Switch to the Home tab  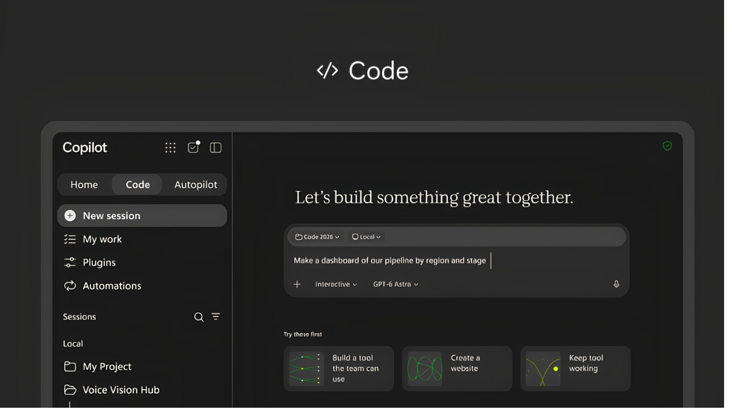coord(84,184)
